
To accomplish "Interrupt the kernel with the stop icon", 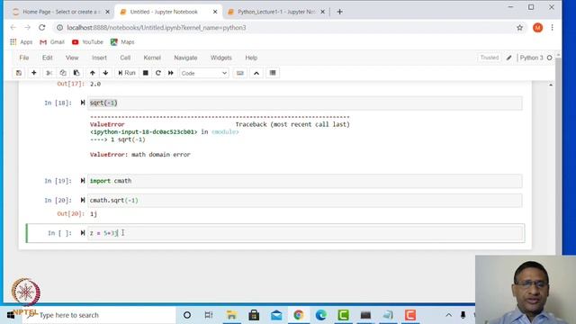I will pyautogui.click(x=146, y=73).
